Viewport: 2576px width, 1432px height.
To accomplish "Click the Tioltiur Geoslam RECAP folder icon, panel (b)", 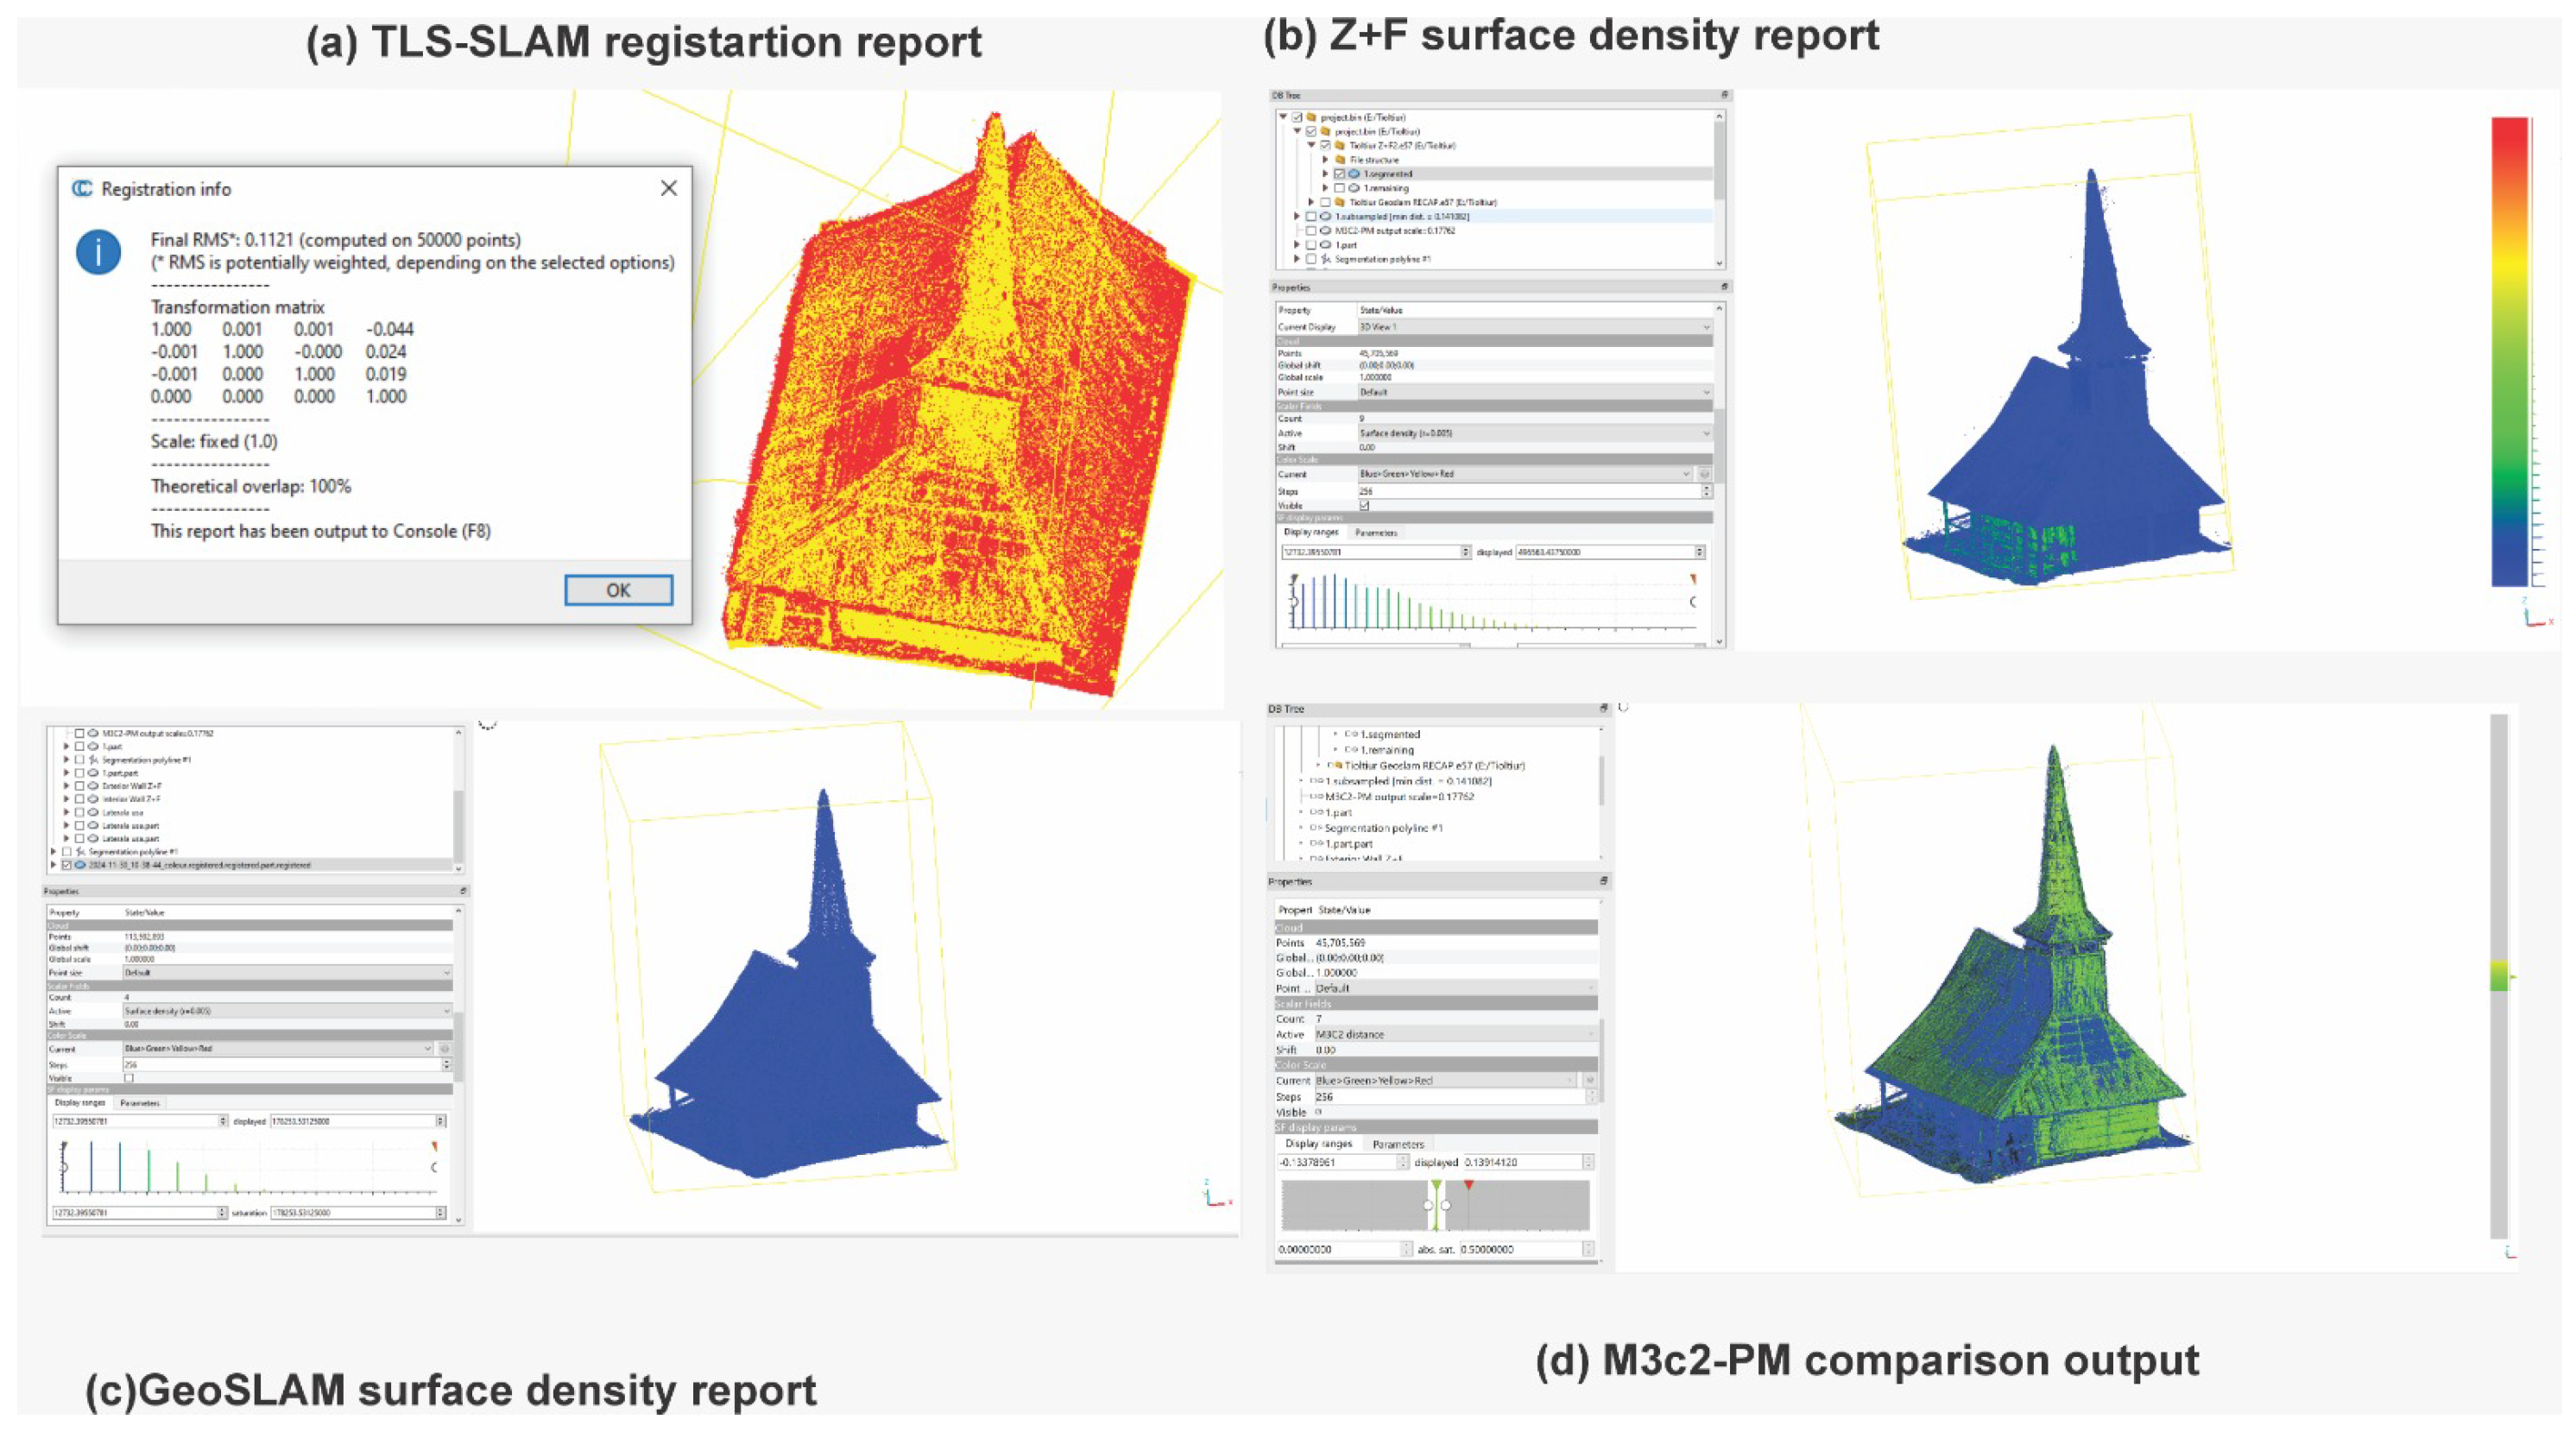I will pos(1340,202).
